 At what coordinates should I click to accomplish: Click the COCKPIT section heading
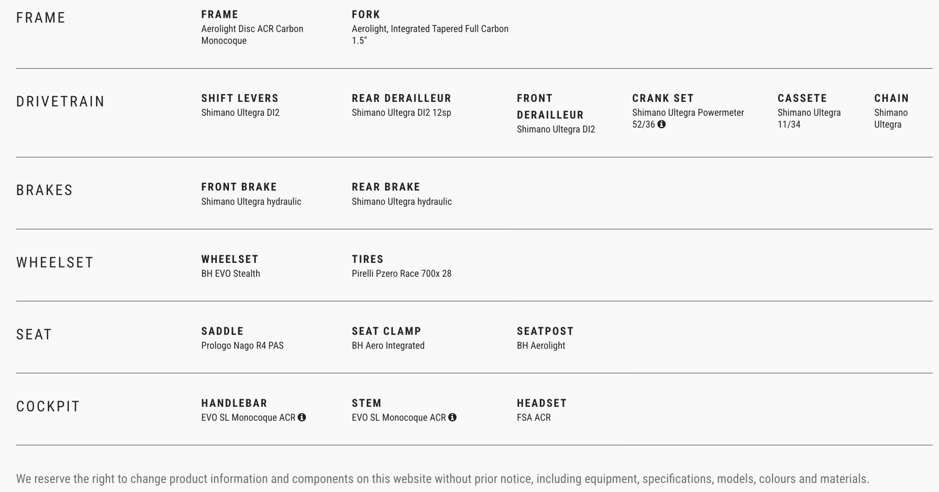point(48,407)
